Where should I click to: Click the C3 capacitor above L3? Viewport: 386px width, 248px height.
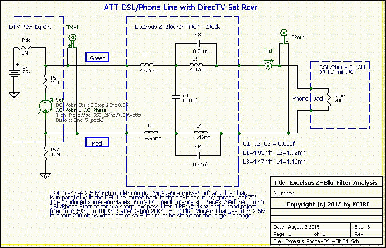(x=197, y=44)
